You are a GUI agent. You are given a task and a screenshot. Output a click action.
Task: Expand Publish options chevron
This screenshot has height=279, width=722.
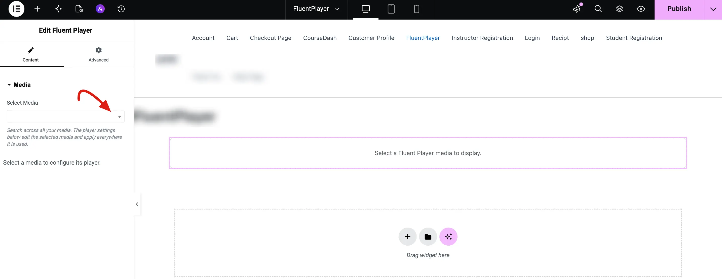pyautogui.click(x=713, y=9)
